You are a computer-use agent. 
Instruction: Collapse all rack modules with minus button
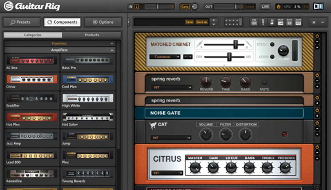coord(322,22)
